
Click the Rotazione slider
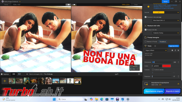pyautogui.click(x=162, y=77)
